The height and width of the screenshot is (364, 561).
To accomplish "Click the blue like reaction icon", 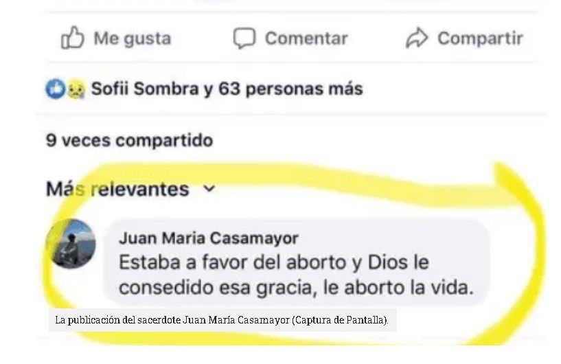I will (x=56, y=89).
